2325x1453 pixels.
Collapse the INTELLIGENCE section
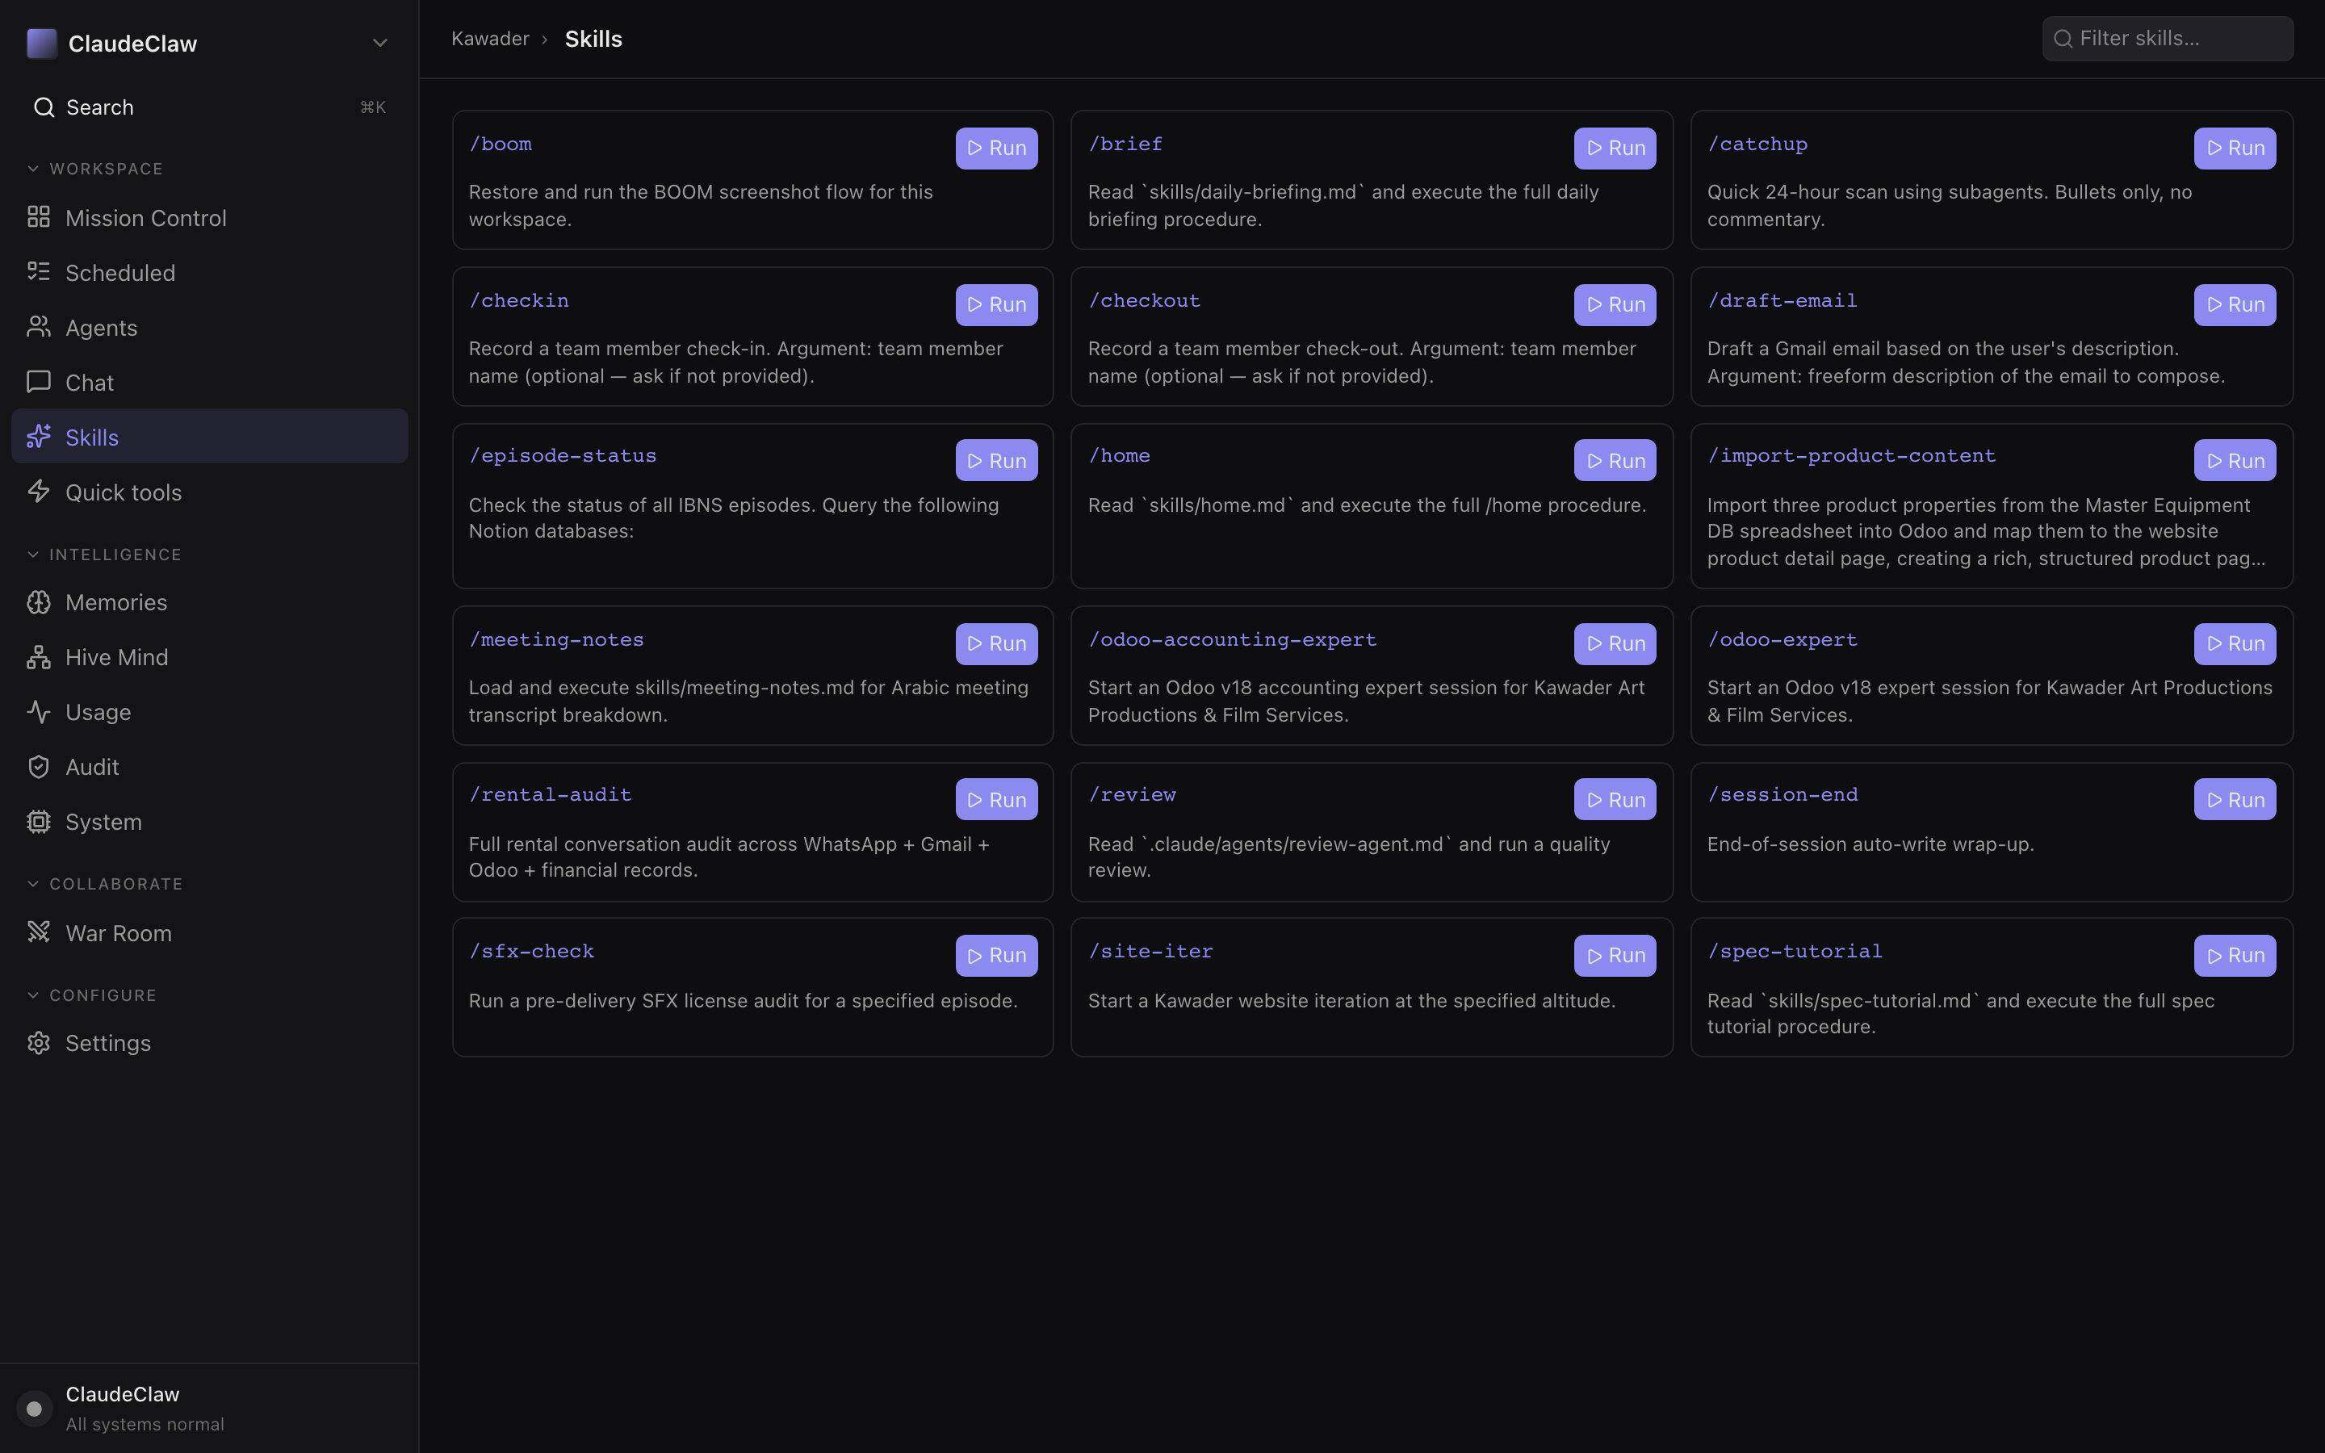point(103,555)
